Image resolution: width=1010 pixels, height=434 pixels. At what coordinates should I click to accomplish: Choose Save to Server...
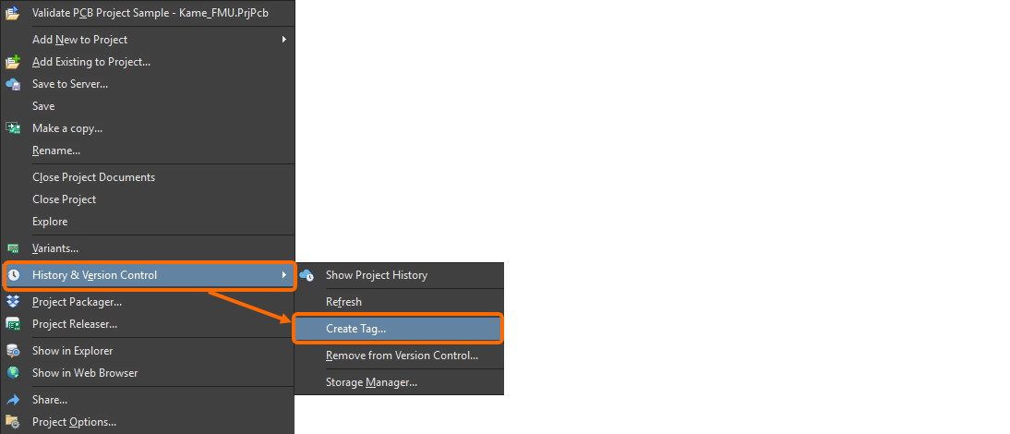tap(148, 84)
